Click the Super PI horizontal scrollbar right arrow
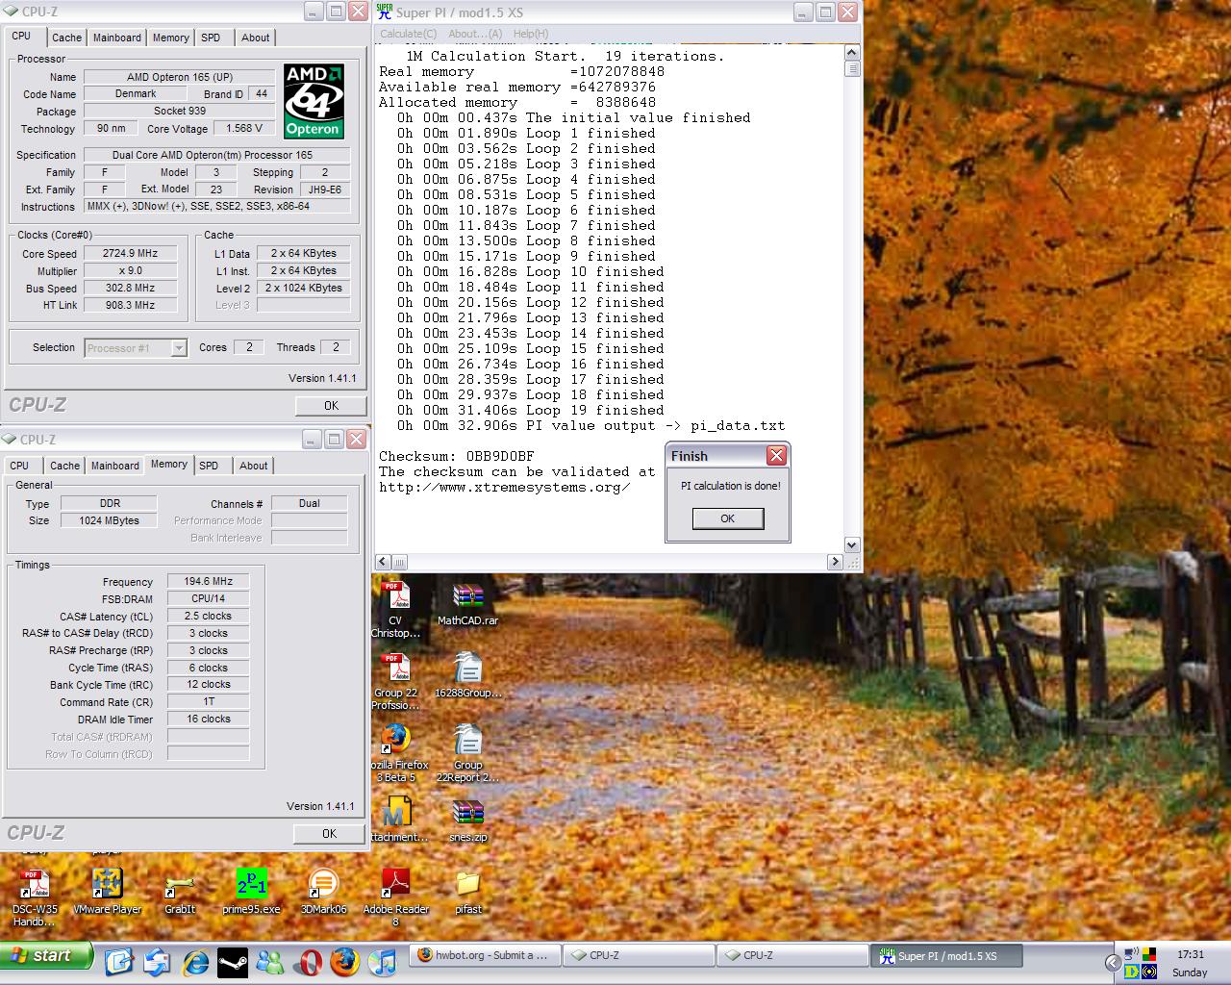Image resolution: width=1231 pixels, height=985 pixels. tap(835, 561)
